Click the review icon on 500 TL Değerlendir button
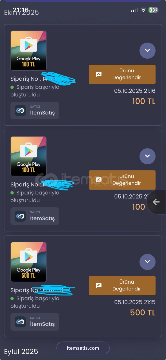Image resolution: width=166 pixels, height=360 pixels. point(99,286)
